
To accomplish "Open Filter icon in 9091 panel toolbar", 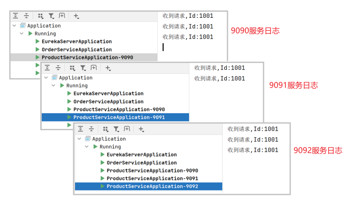I will pyautogui.click(x=83, y=68).
